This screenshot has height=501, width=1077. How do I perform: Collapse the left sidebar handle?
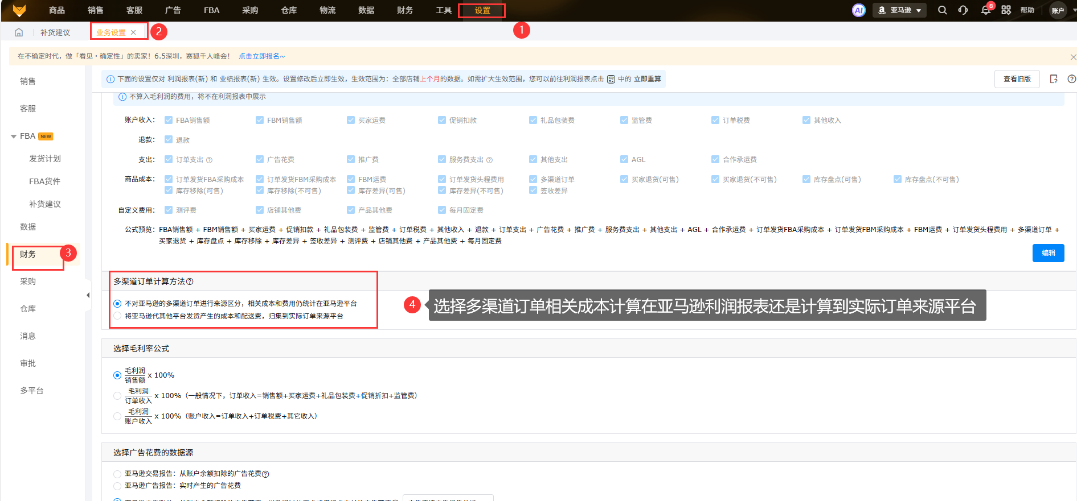(x=88, y=295)
